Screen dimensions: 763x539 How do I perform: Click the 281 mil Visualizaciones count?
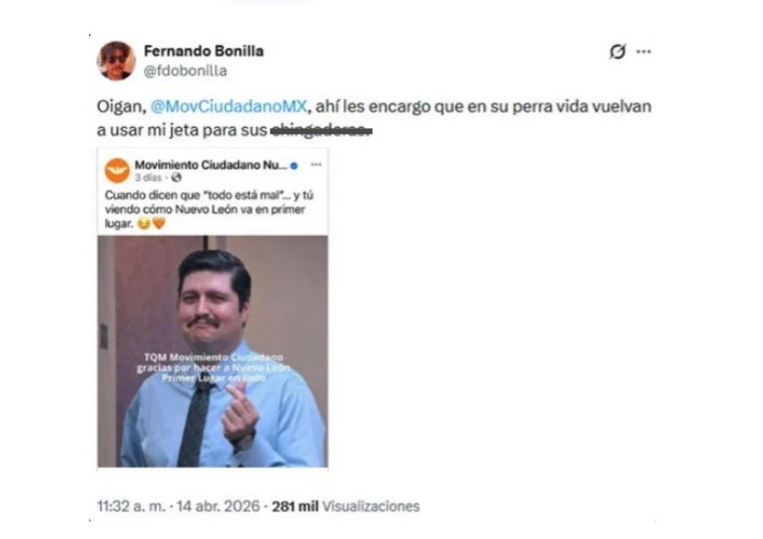[x=345, y=506]
